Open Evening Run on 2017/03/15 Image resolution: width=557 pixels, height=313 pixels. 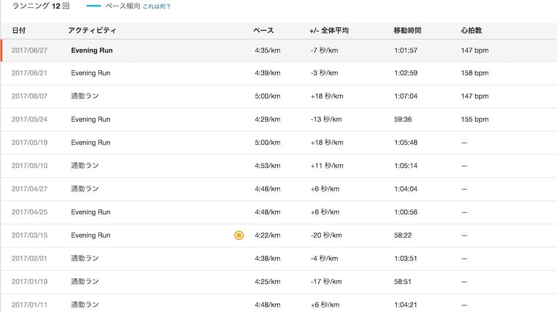pos(91,235)
